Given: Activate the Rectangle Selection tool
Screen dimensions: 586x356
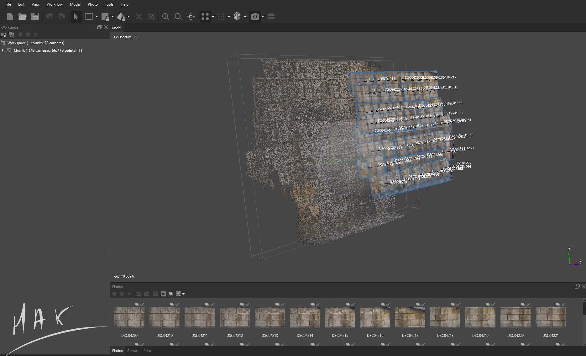Looking at the screenshot, I should click(89, 17).
